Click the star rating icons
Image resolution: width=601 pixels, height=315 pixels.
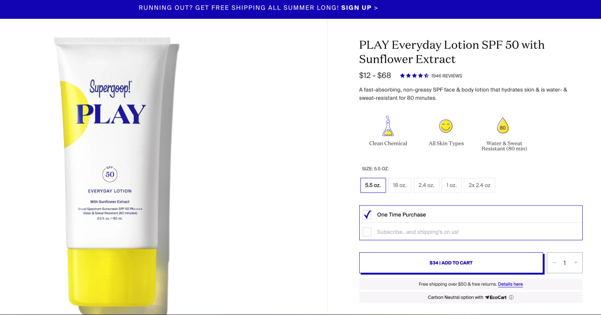[414, 76]
